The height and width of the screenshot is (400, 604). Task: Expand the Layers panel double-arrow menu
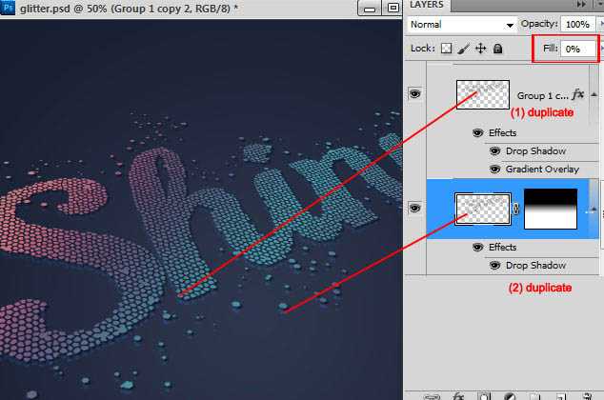pyautogui.click(x=581, y=4)
